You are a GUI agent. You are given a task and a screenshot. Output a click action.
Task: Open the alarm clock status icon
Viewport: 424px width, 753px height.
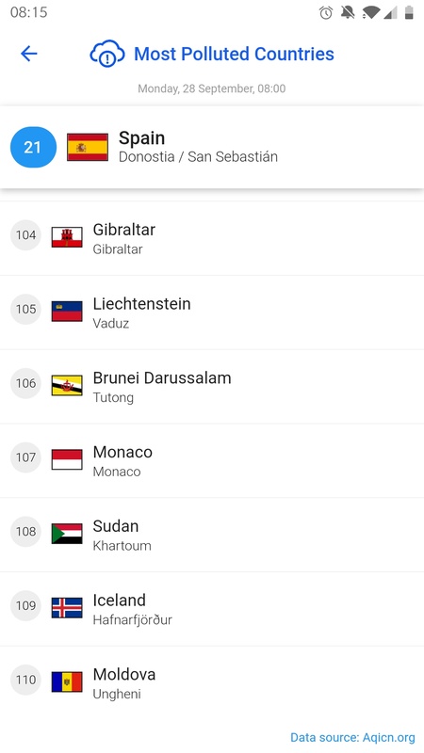pos(326,12)
